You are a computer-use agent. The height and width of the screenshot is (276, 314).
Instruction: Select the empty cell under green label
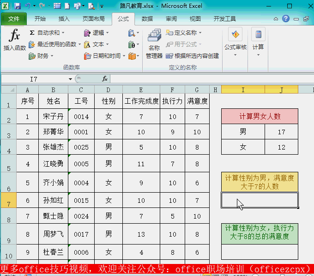(260, 252)
